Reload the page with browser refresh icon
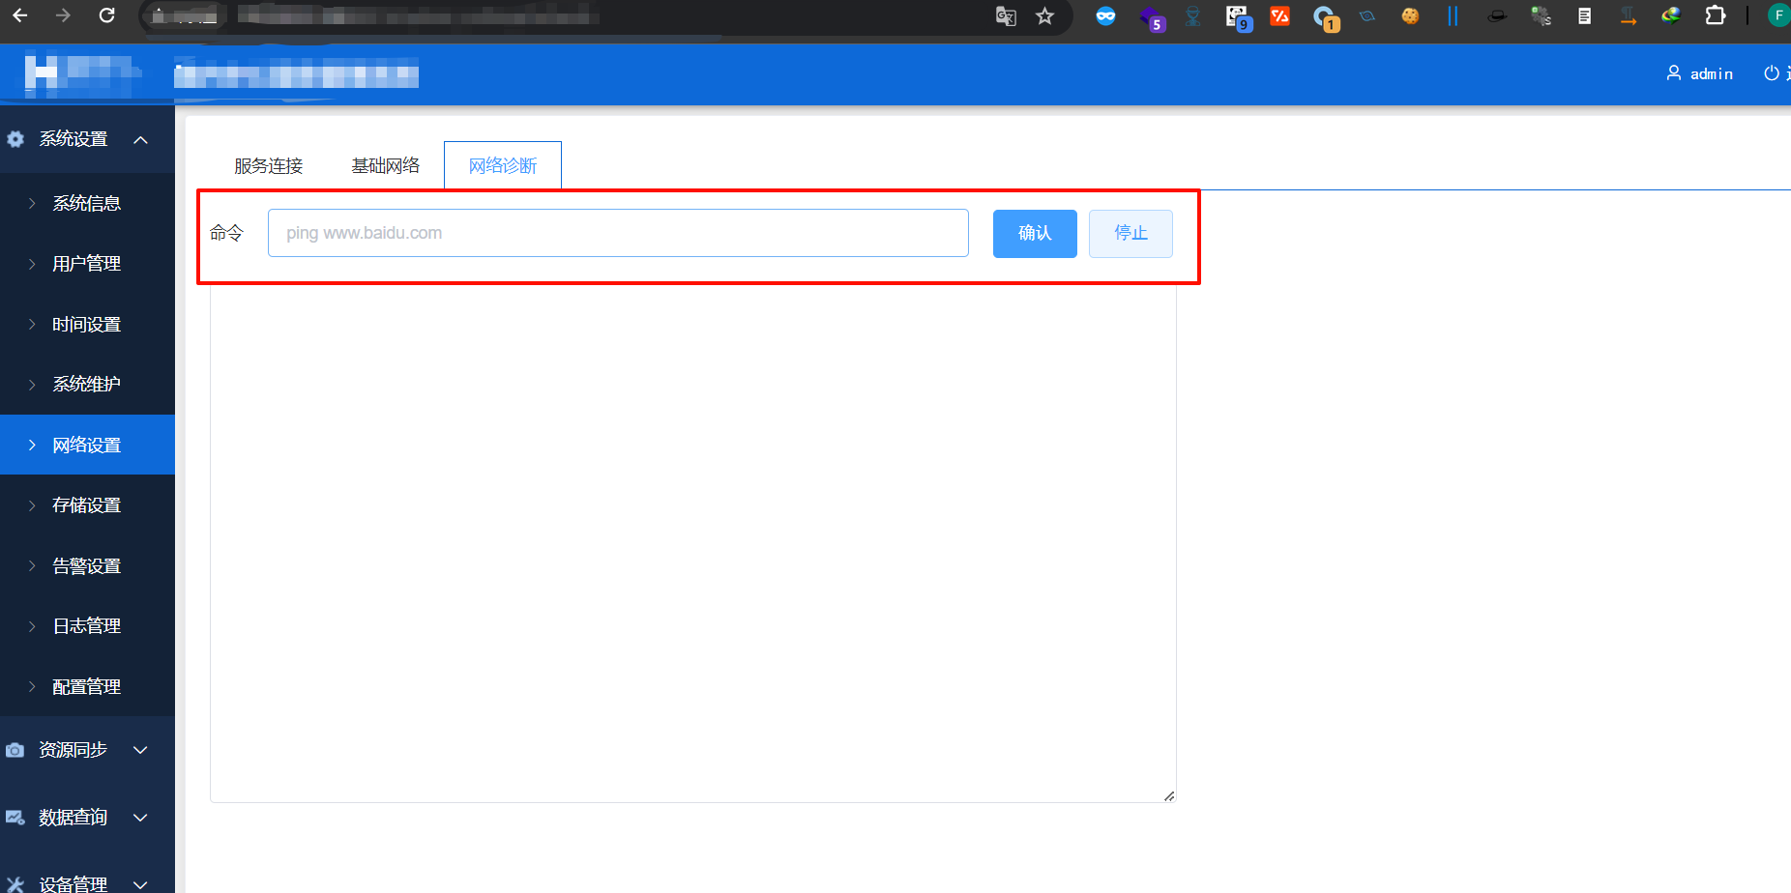 [x=107, y=15]
